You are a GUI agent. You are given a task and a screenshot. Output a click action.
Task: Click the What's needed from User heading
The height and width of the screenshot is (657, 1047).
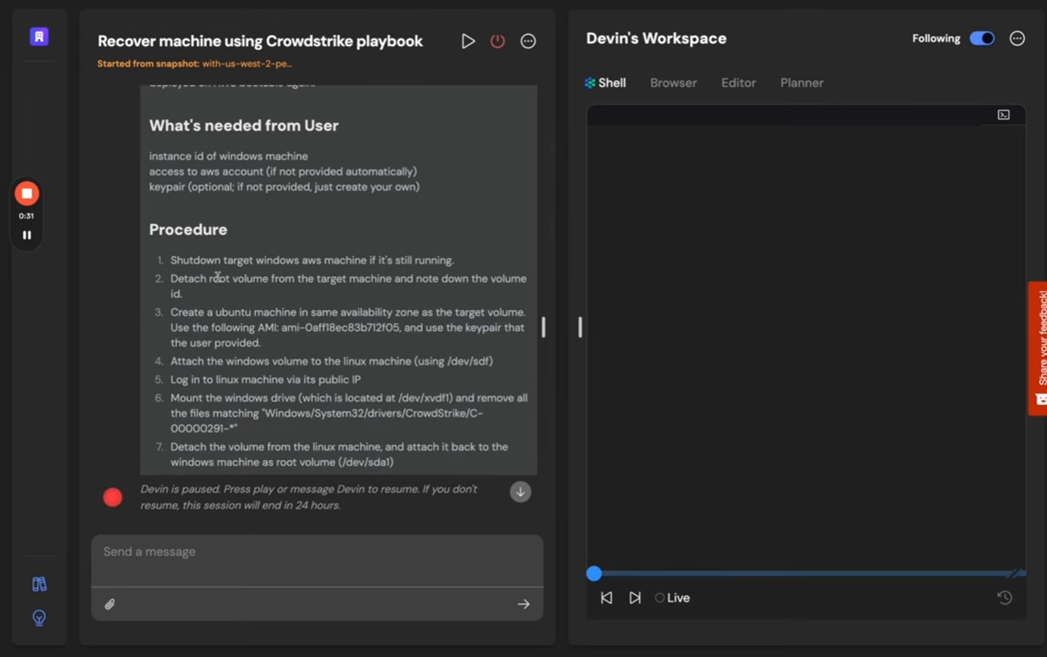244,125
